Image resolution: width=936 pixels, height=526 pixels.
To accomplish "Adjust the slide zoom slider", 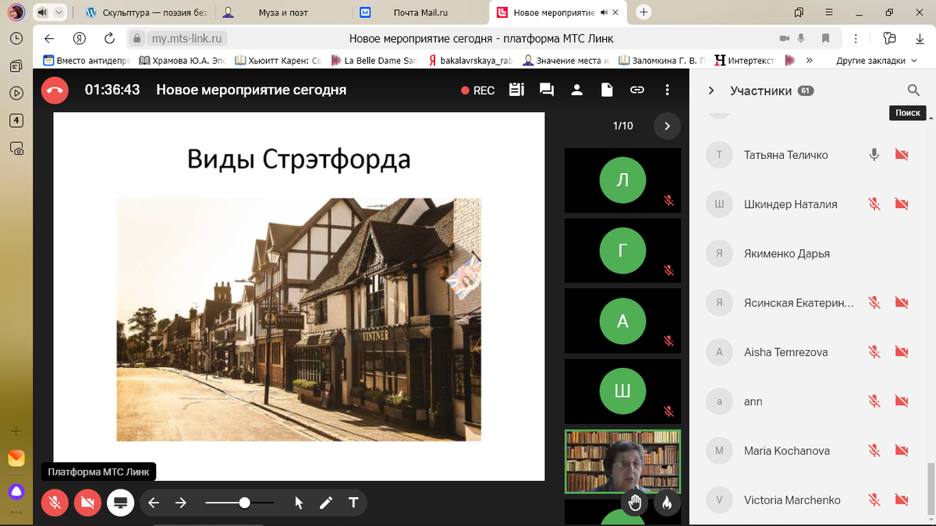I will pyautogui.click(x=244, y=503).
